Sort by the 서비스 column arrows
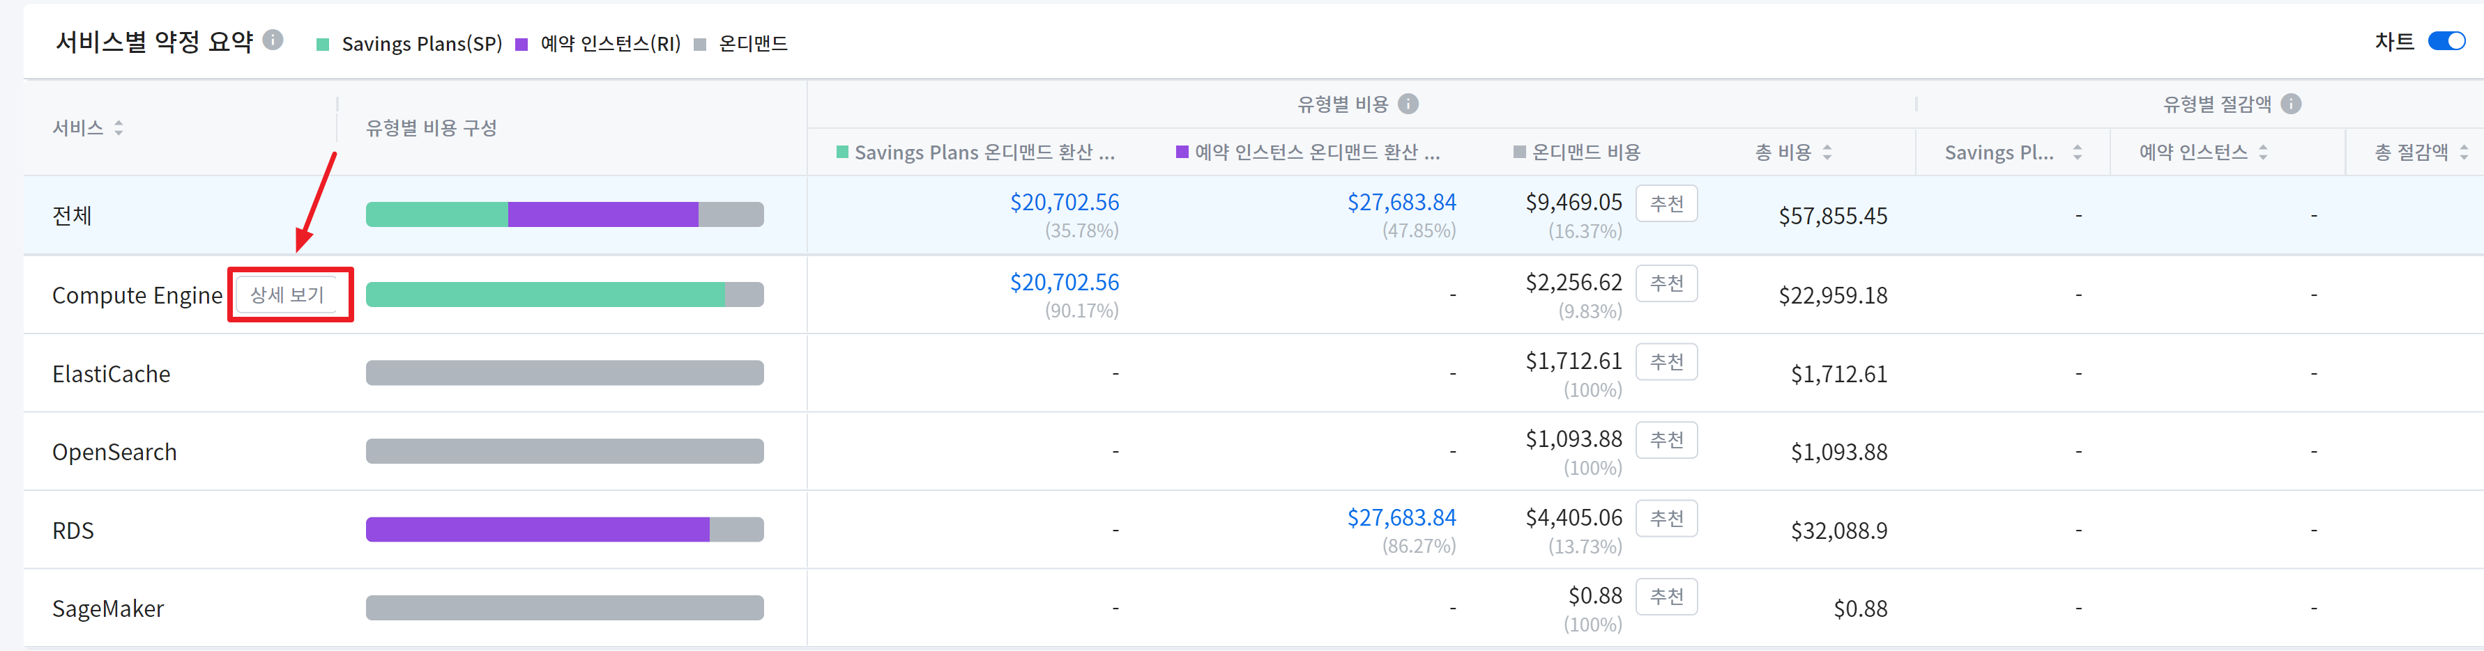 (x=119, y=128)
